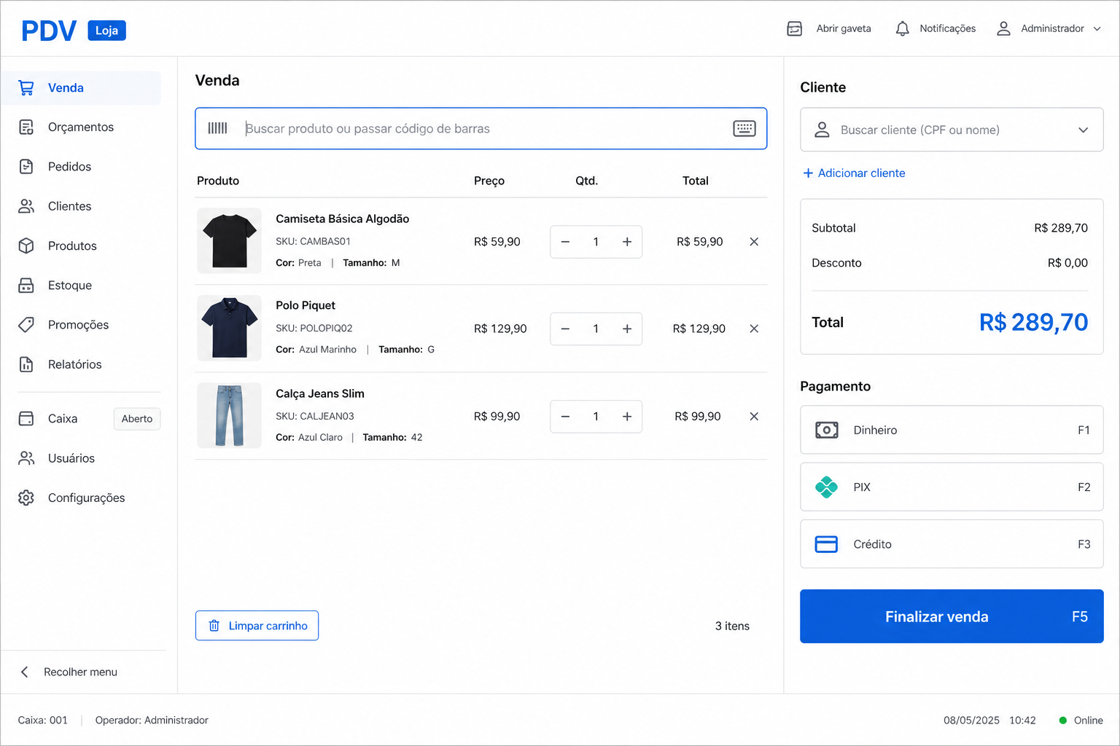This screenshot has height=746, width=1120.
Task: Click the Calça Jeans quantity value
Action: tap(596, 417)
